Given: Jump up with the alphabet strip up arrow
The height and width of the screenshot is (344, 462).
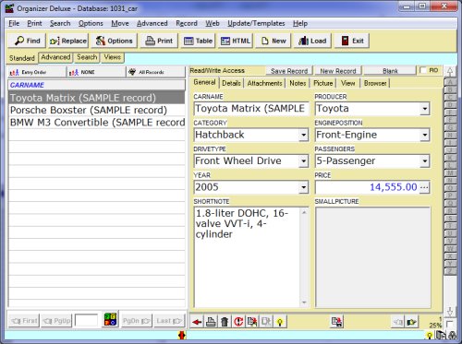Looking at the screenshot, I should click(450, 71).
